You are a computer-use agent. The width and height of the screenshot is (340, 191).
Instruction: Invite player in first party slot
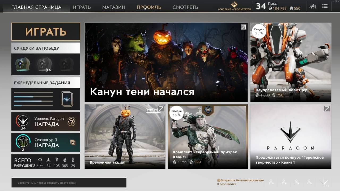pyautogui.click(x=271, y=182)
